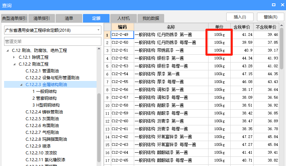Maximize the 查询 window
The height and width of the screenshot is (166, 286).
click(274, 5)
